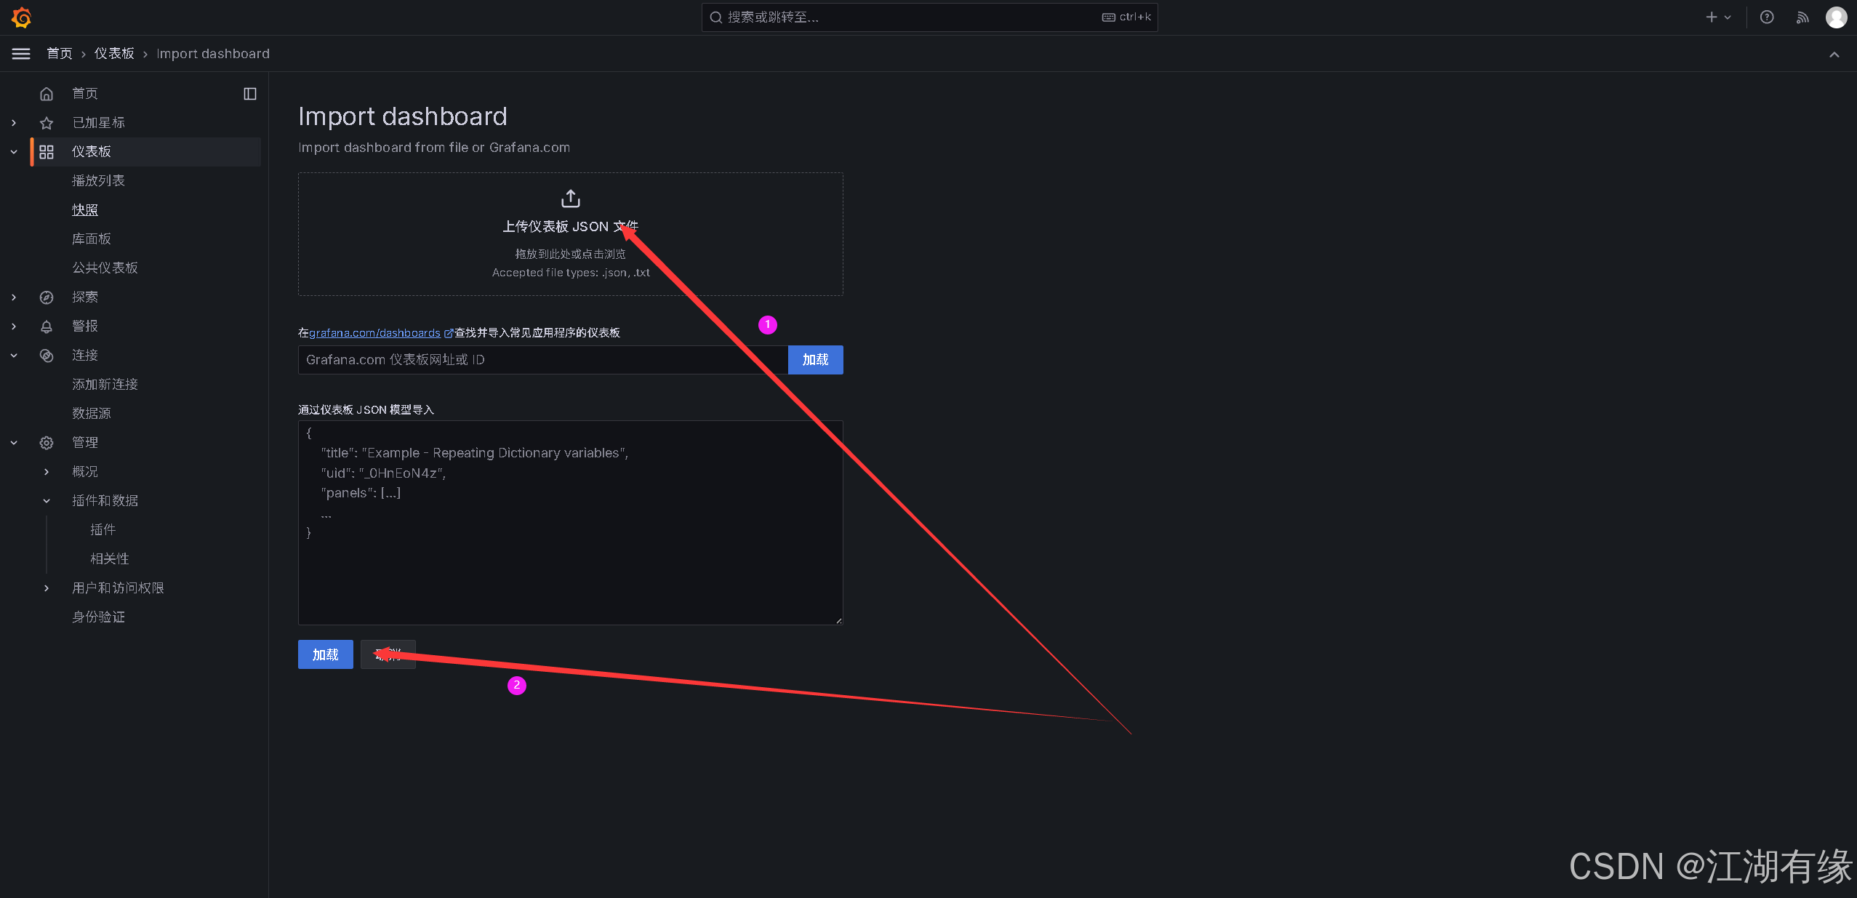Focus the JSON model text area
The image size is (1857, 898).
[571, 523]
